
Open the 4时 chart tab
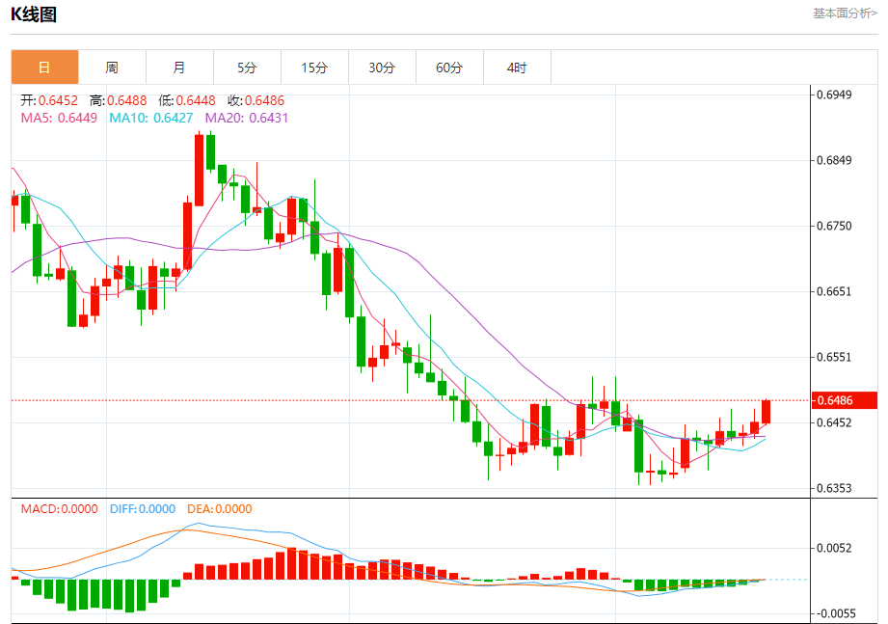tap(517, 68)
